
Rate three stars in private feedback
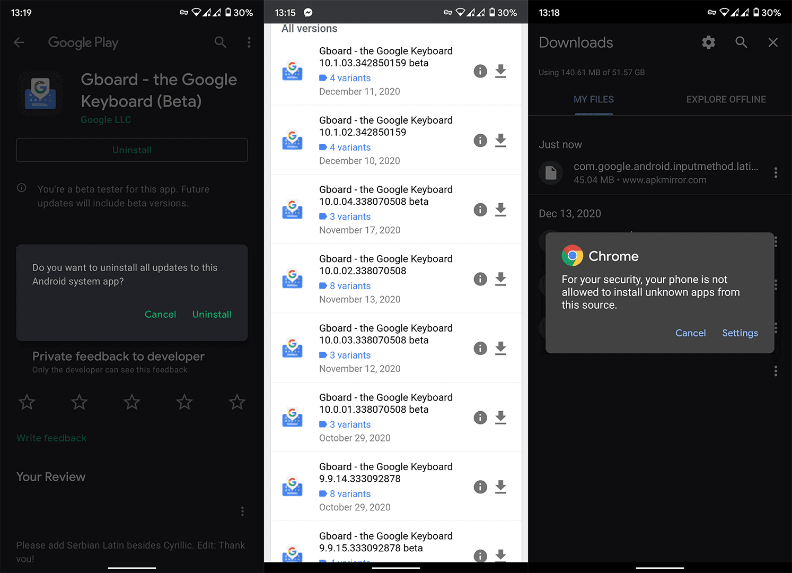(132, 402)
